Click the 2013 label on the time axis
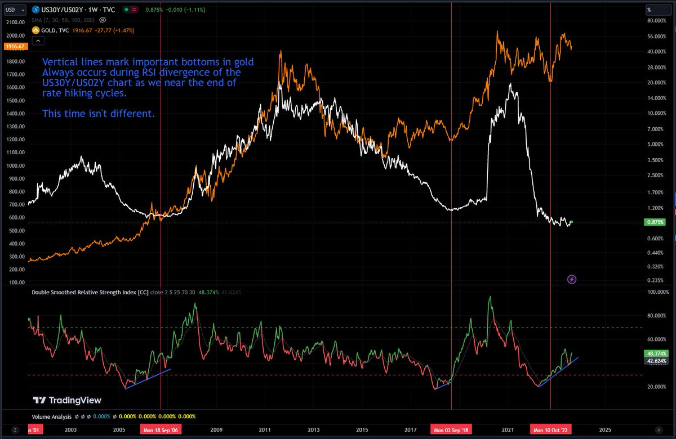676x439 pixels. click(x=314, y=429)
